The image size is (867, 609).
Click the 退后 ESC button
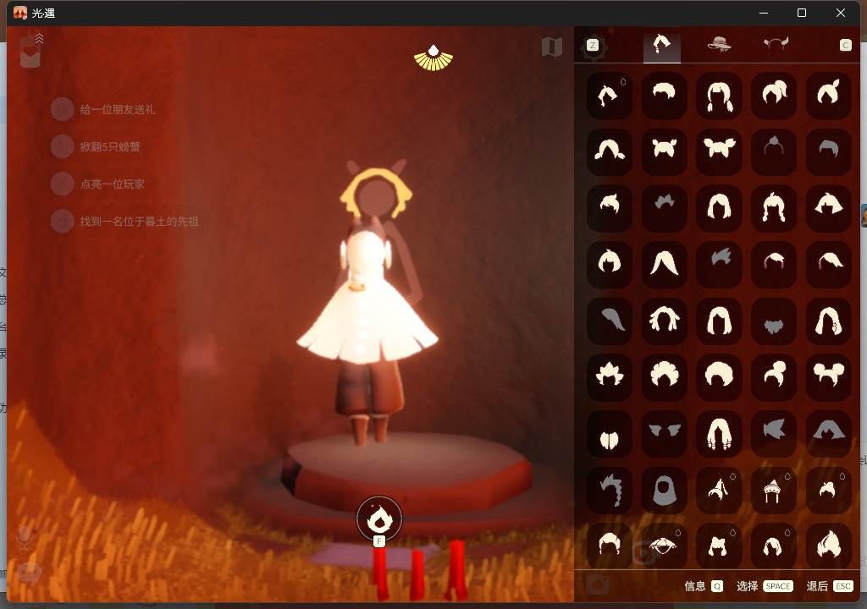point(830,586)
